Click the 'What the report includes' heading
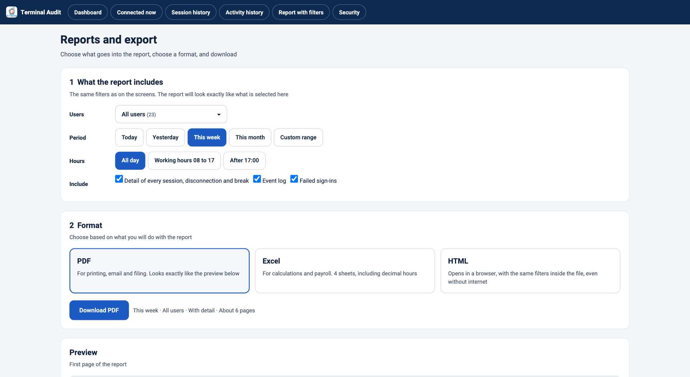This screenshot has height=377, width=690. point(120,82)
